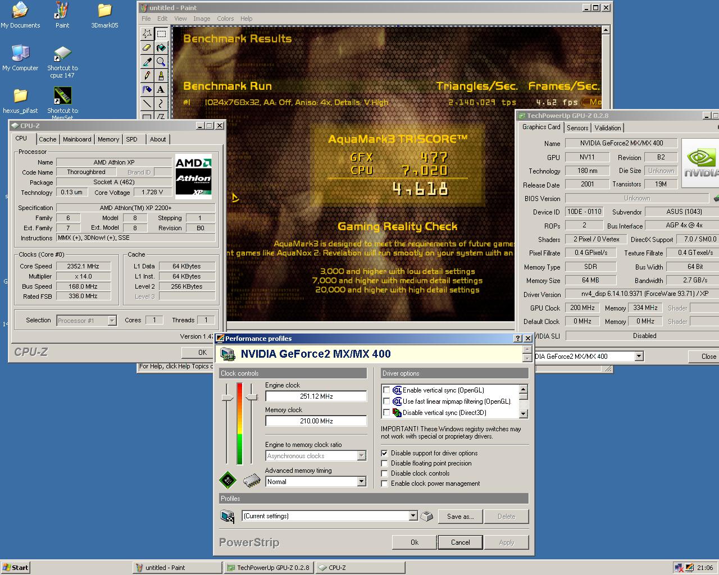Viewport: 719px width, 575px height.
Task: Switch to the Mainboard tab in CPU-Z
Action: pos(77,139)
